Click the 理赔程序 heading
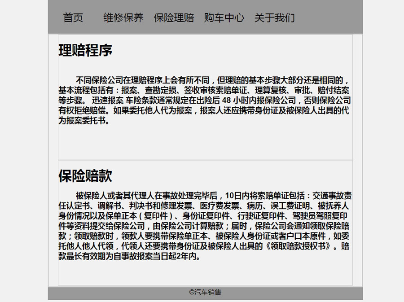The width and height of the screenshot is (404, 302). [85, 50]
